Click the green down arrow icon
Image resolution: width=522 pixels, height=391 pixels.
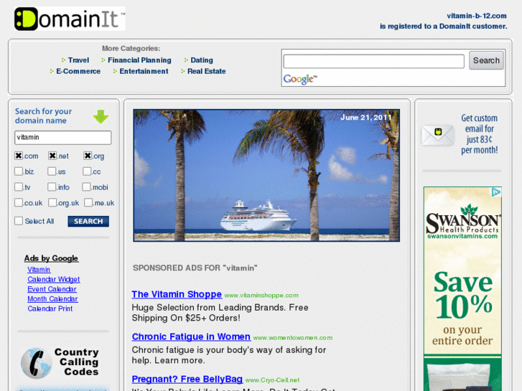click(101, 117)
